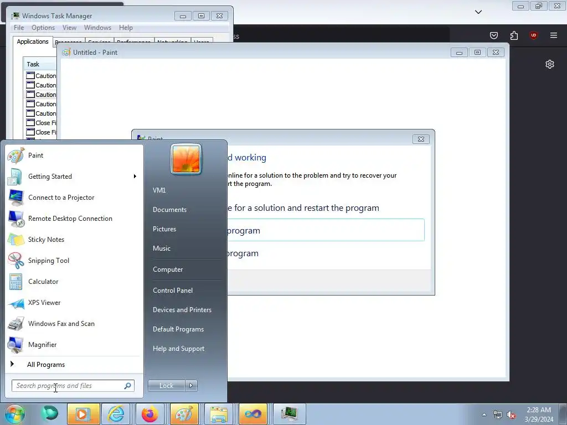Screen dimensions: 567x425
Task: Click the infinity-logo taskbar app
Action: click(252, 414)
